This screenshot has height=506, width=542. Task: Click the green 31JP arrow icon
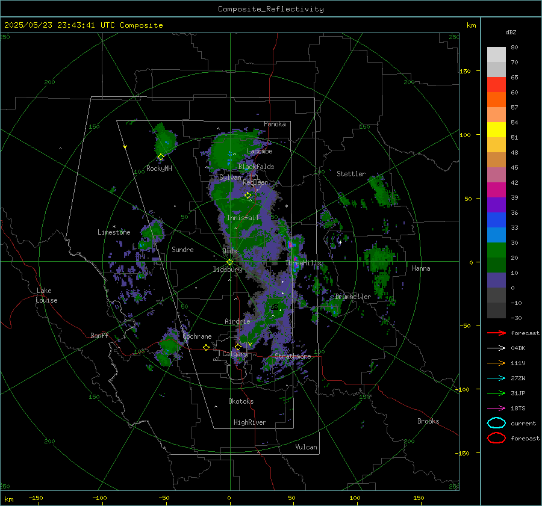coord(496,393)
